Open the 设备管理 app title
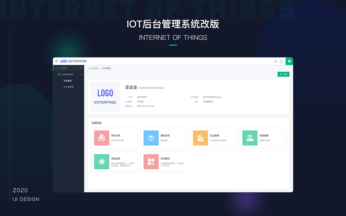346x216 pixels. [x=264, y=136]
